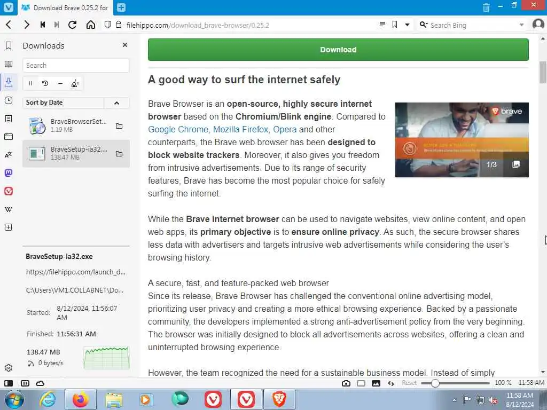This screenshot has width=547, height=410.
Task: Open address field dropdown arrow
Action: click(407, 25)
